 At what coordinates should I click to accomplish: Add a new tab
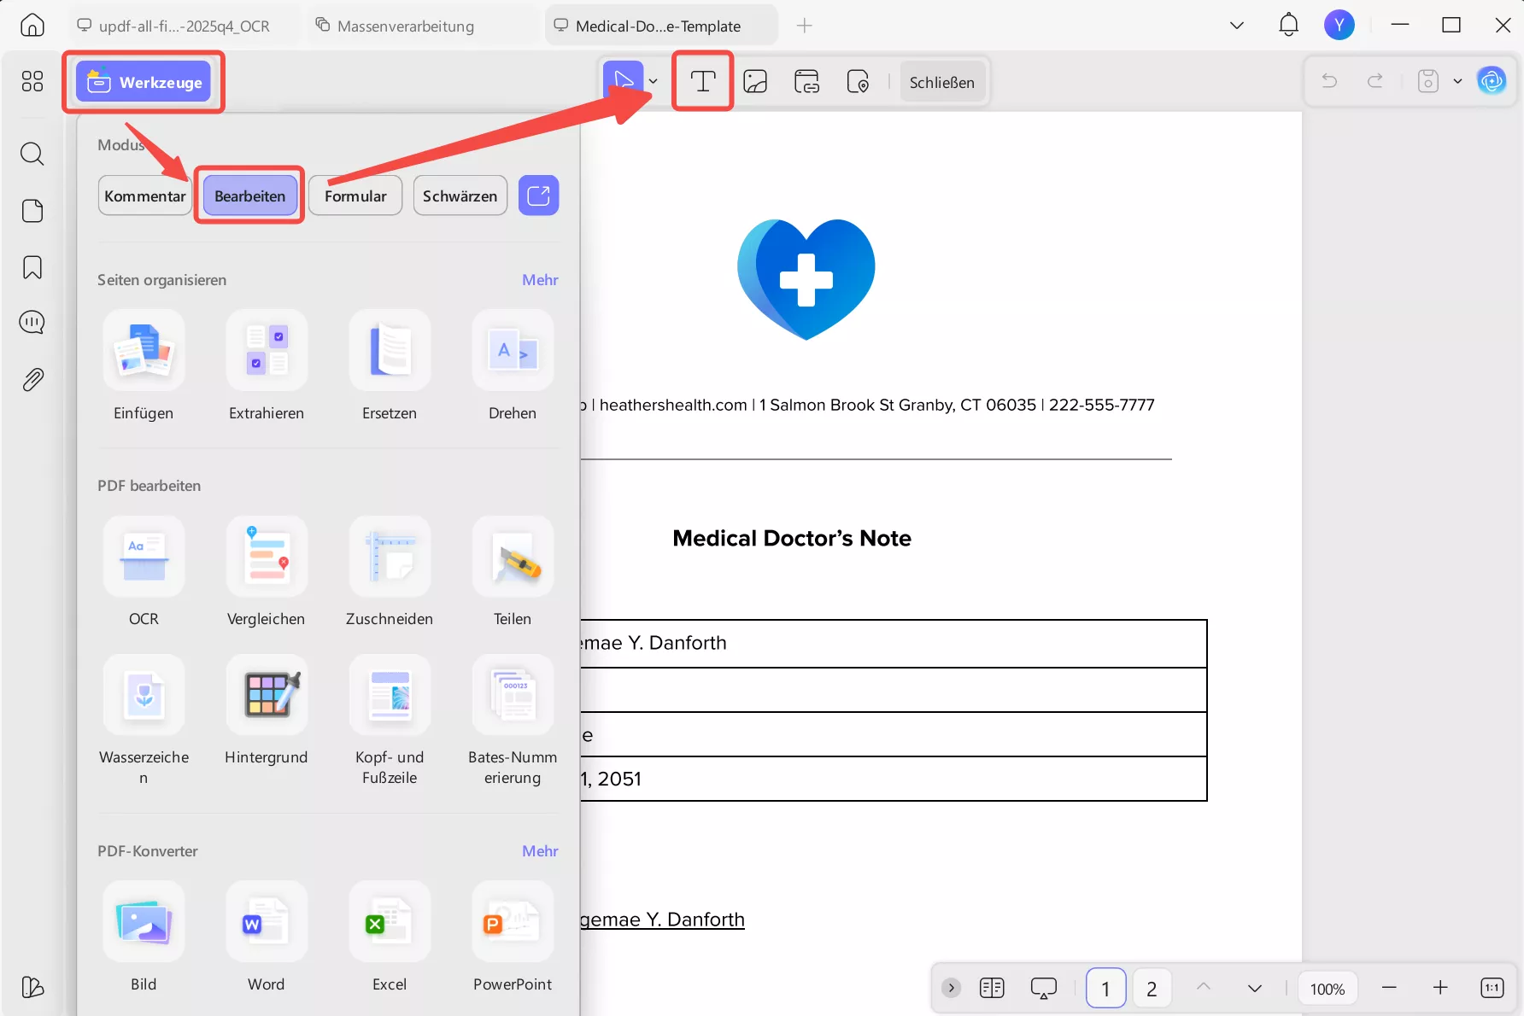click(805, 26)
